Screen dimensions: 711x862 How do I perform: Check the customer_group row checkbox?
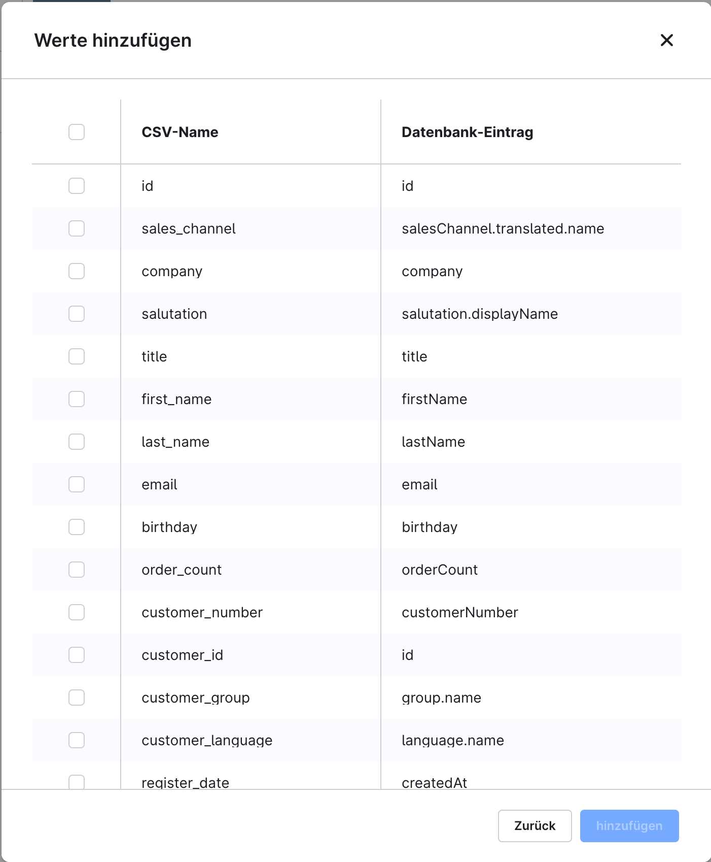click(x=76, y=698)
